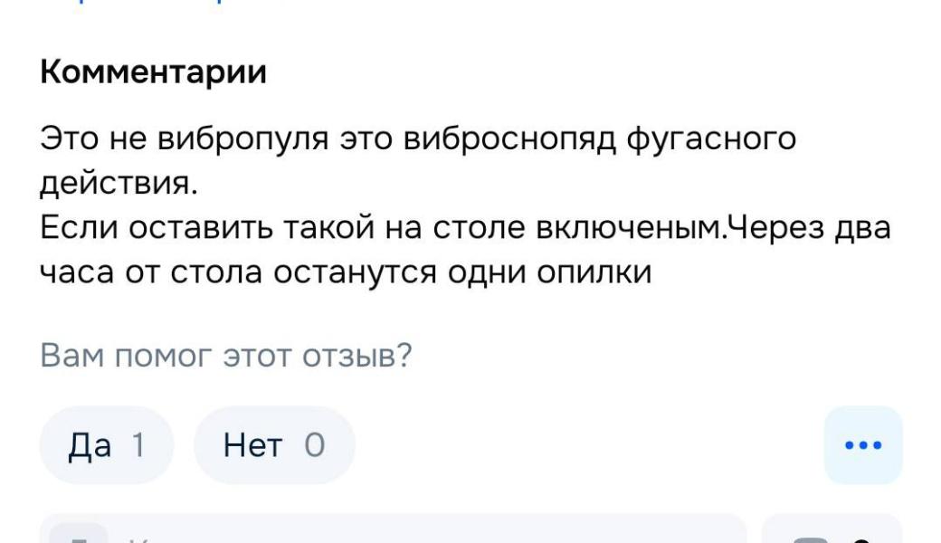
Task: Click the word 'останутся' in last line
Action: [356, 272]
